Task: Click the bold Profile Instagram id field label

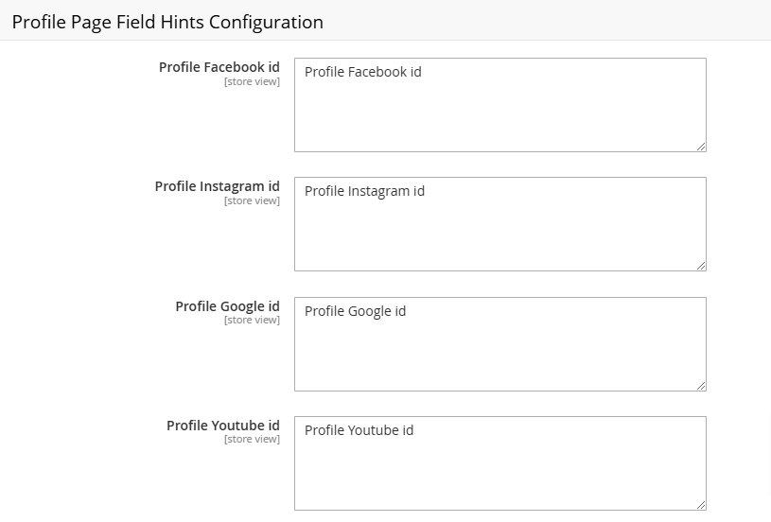Action: (218, 187)
